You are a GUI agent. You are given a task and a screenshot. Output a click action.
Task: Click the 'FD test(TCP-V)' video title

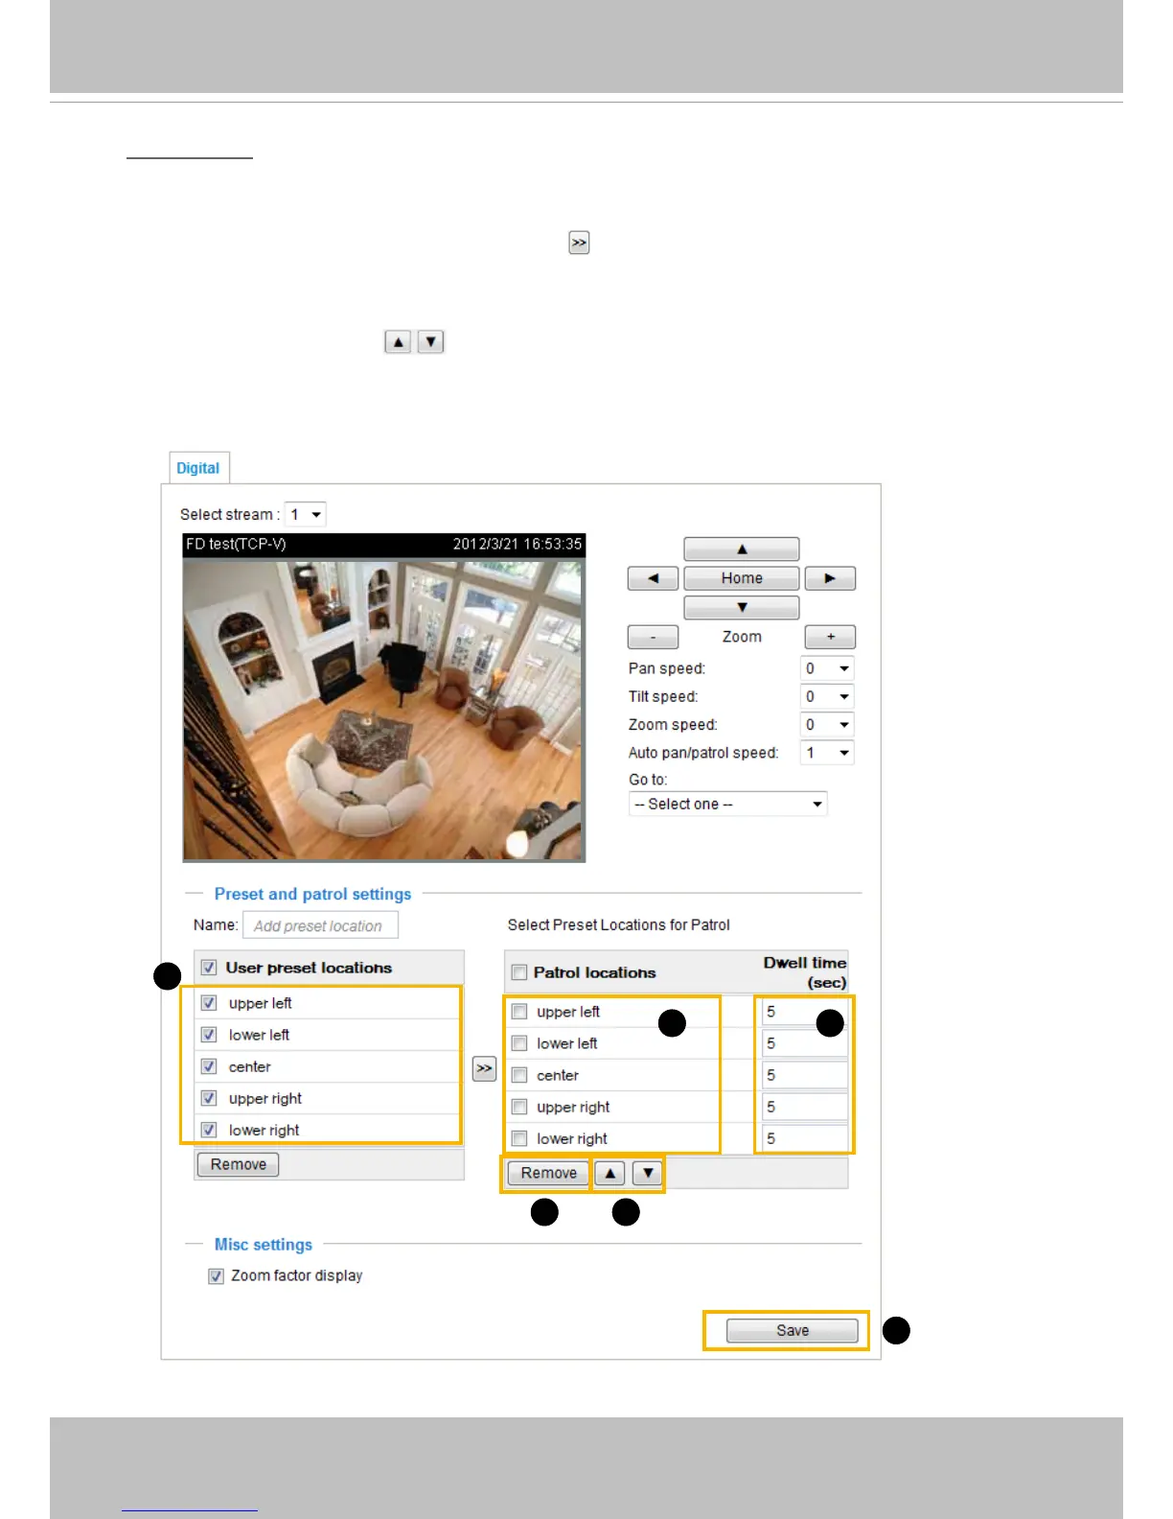tap(236, 544)
